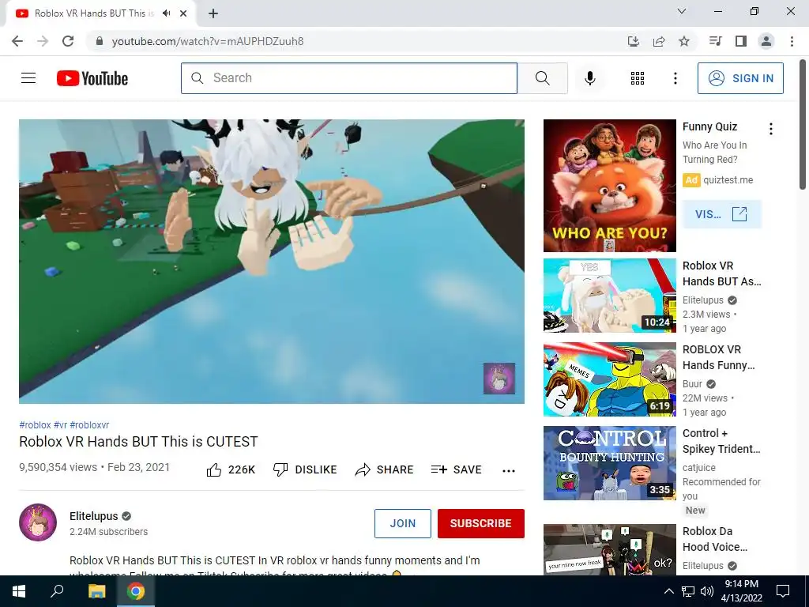Click the channel watermark in video corner
The height and width of the screenshot is (607, 809).
coord(499,378)
